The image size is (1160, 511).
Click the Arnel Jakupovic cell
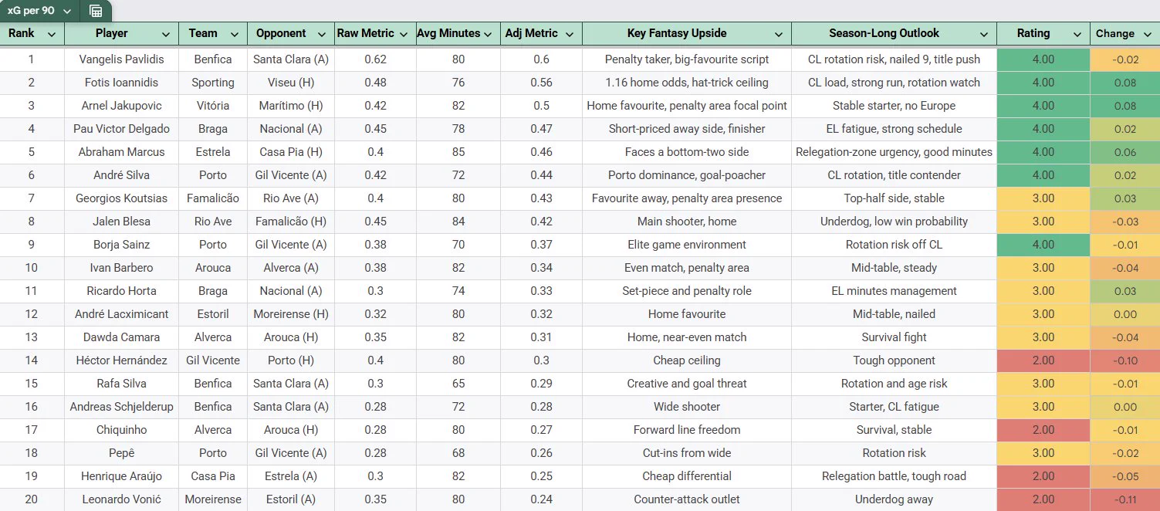[122, 106]
